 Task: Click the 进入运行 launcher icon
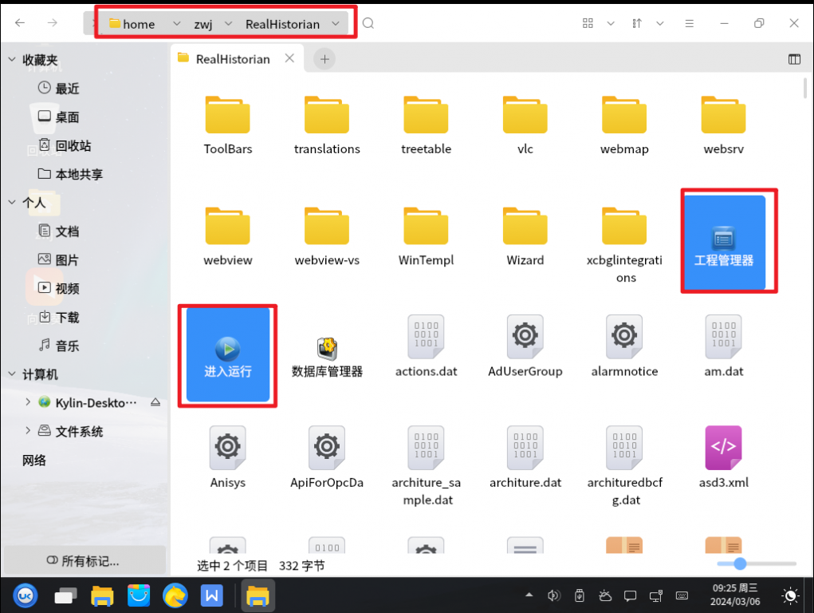tap(228, 354)
